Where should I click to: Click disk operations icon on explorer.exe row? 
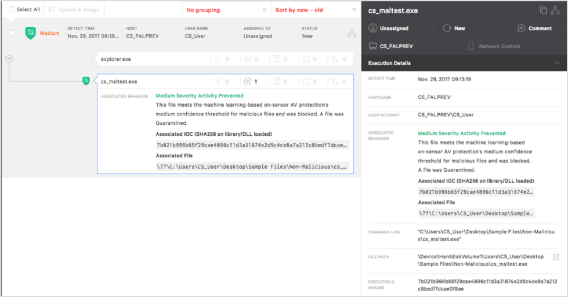[277, 59]
